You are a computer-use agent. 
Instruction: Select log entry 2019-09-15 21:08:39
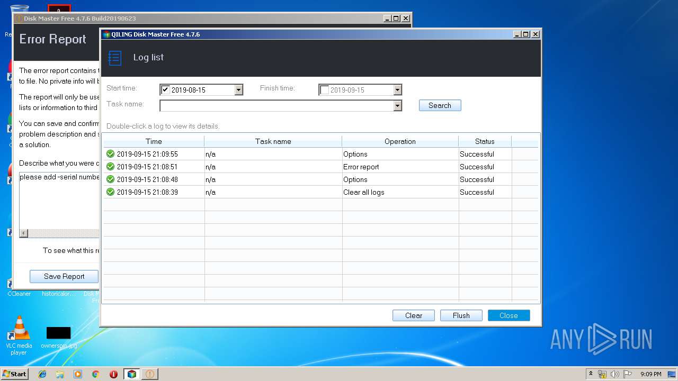pyautogui.click(x=321, y=192)
